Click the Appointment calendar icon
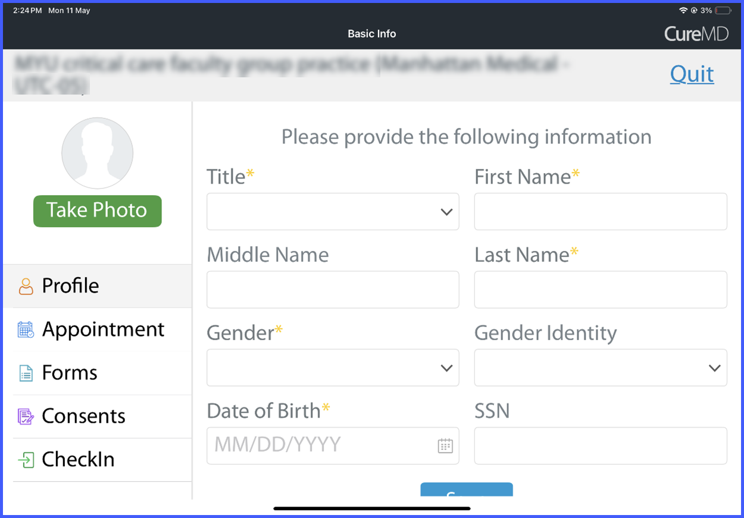 tap(26, 329)
